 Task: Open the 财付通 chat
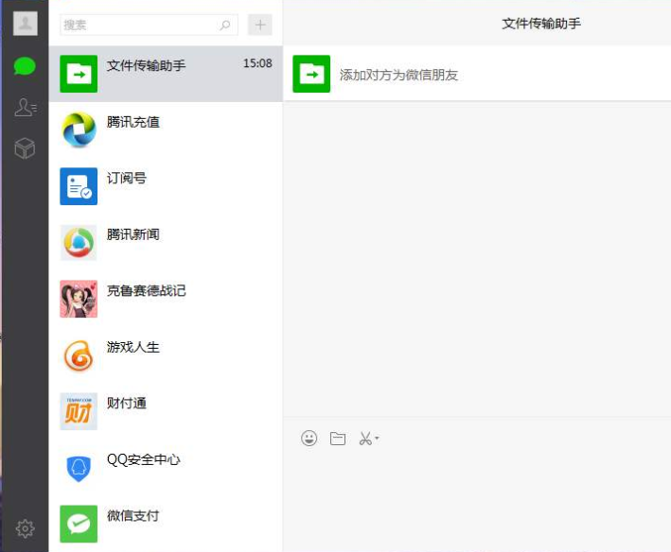166,411
